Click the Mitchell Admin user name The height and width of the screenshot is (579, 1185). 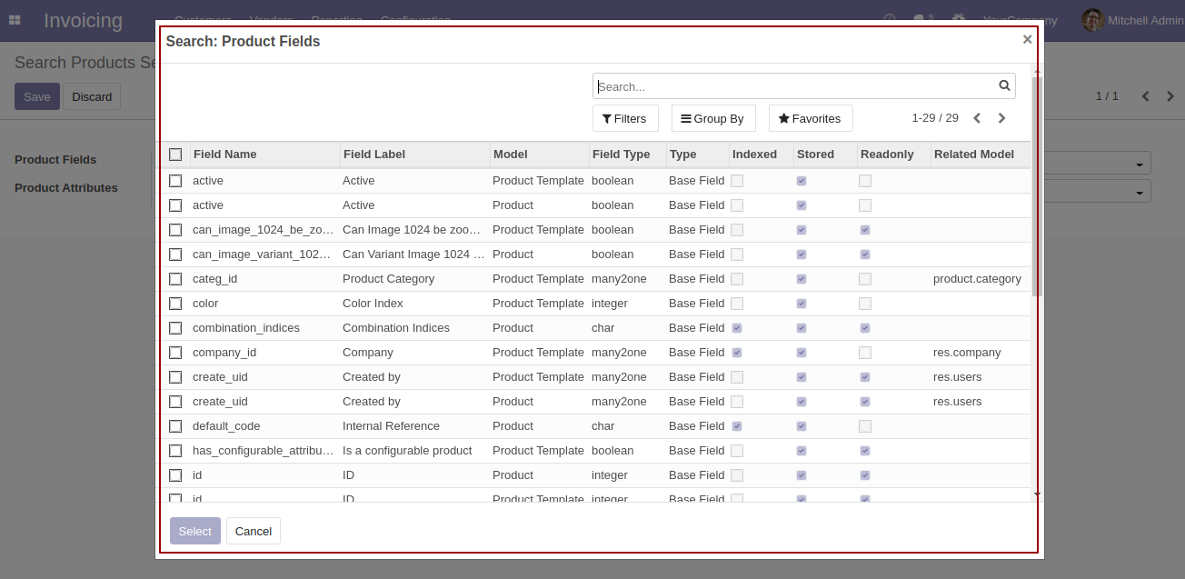(1146, 20)
